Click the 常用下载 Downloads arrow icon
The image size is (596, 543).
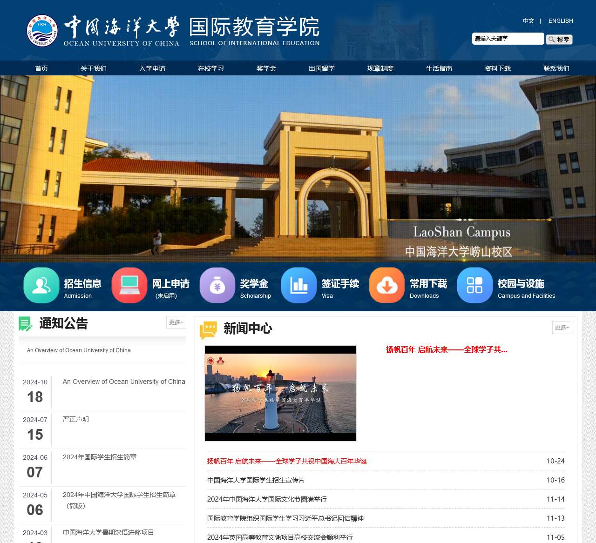[386, 285]
